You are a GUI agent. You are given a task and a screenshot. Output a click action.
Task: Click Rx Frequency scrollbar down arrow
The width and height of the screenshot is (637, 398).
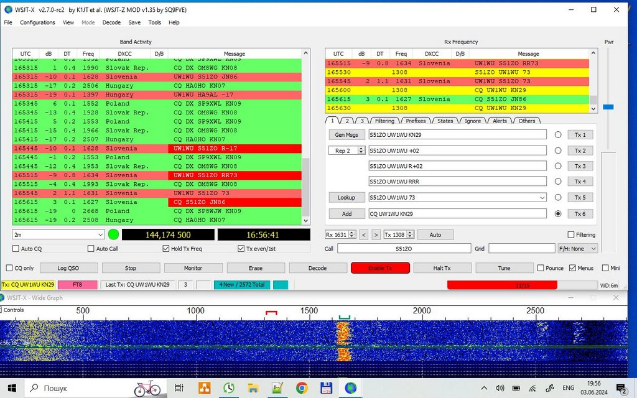point(593,108)
